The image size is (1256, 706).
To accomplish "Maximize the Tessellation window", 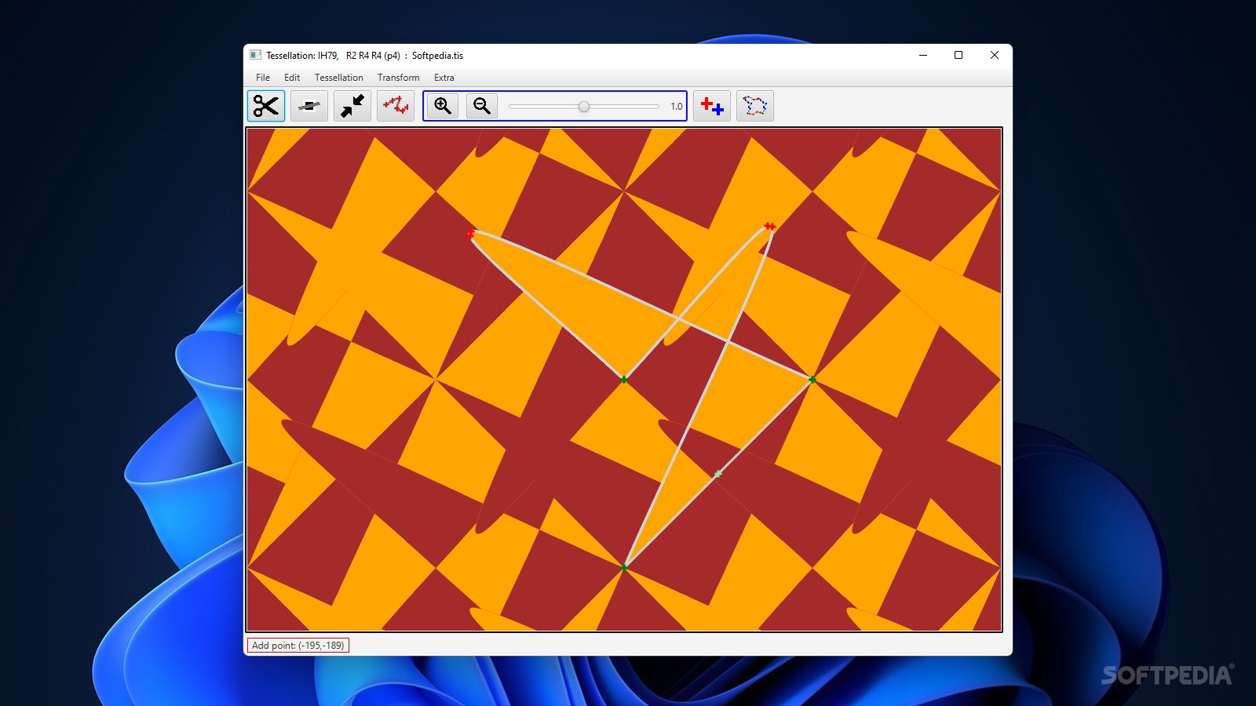I will 958,55.
